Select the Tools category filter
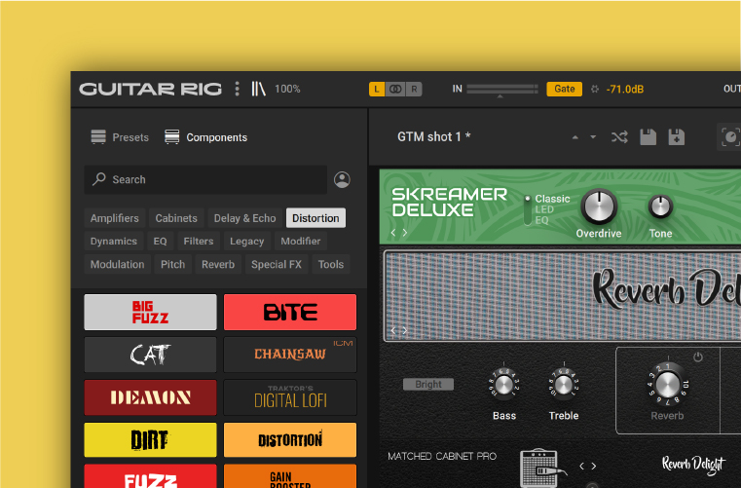The height and width of the screenshot is (488, 741). (x=331, y=264)
